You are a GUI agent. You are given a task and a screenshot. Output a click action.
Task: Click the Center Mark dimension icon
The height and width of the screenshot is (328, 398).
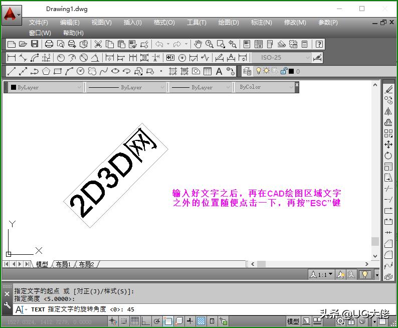pyautogui.click(x=182, y=58)
